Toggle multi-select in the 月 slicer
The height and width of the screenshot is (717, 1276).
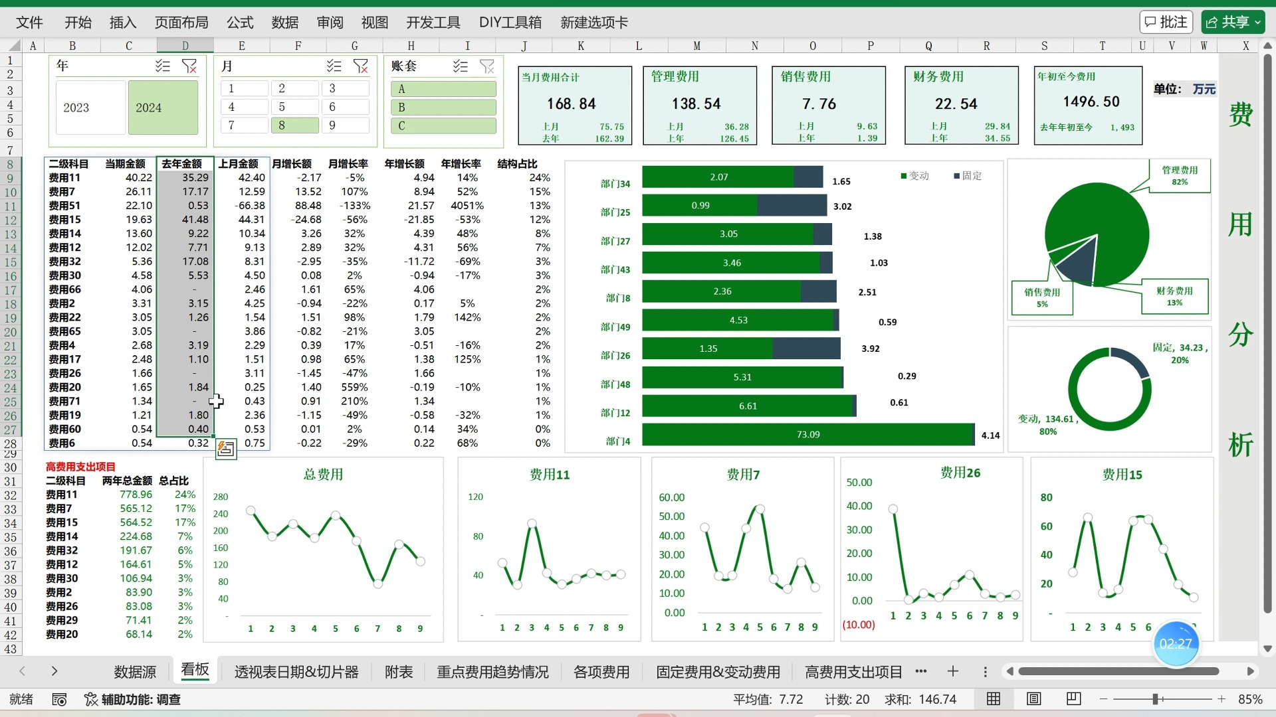click(334, 66)
